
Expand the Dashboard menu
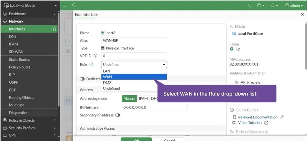[30, 14]
